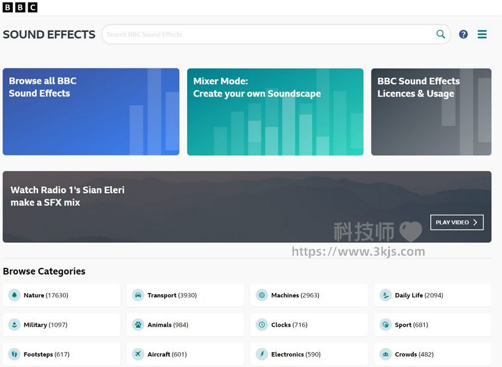Viewport: 502px width, 367px height.
Task: Open the Military (1097) category
Action: pyautogui.click(x=61, y=324)
